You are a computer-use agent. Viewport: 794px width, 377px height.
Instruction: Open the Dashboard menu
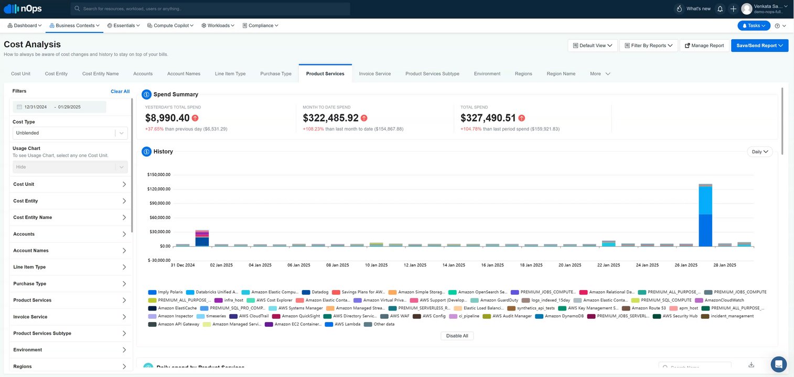(x=25, y=26)
